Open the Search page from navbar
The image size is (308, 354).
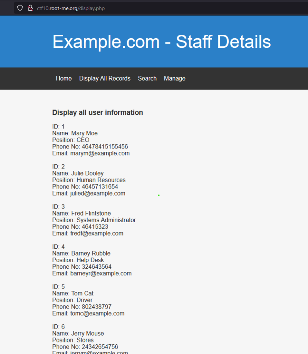click(147, 78)
